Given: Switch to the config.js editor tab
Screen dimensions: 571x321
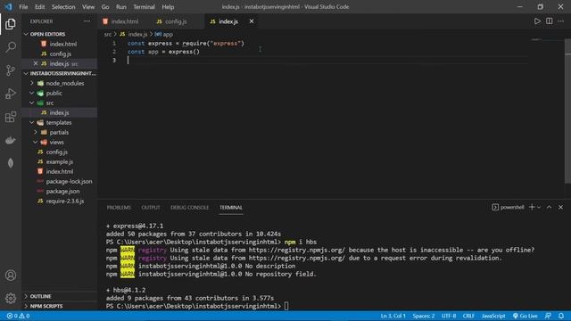Looking at the screenshot, I should tap(176, 21).
